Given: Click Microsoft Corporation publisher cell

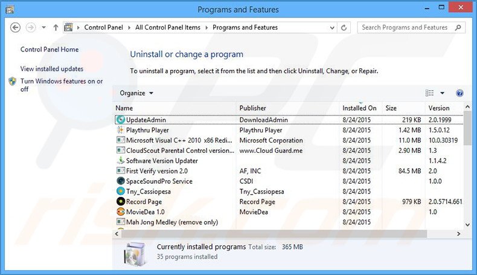Looking at the screenshot, I should tap(271, 140).
